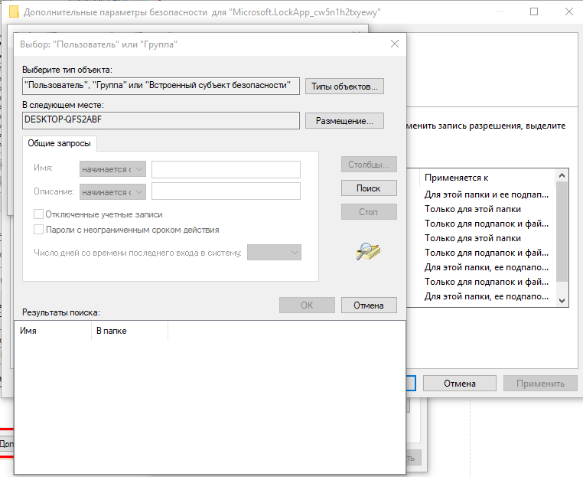This screenshot has height=477, width=583.
Task: Click Применить in the advanced security window
Action: [540, 384]
